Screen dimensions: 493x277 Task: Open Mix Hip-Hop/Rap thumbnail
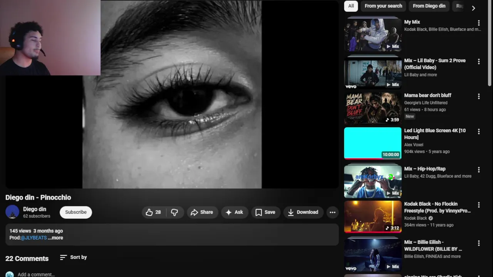point(372,181)
